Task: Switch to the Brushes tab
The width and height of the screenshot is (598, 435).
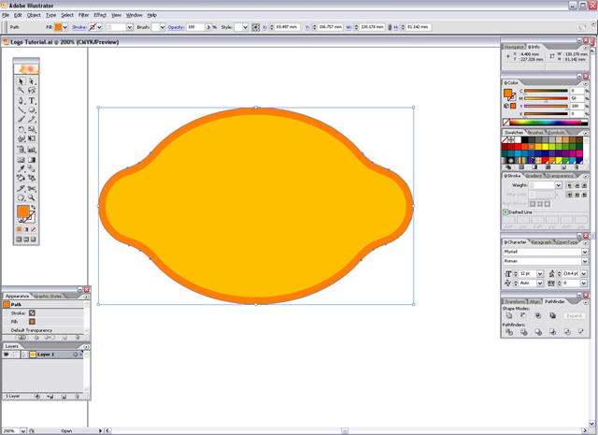Action: 535,133
